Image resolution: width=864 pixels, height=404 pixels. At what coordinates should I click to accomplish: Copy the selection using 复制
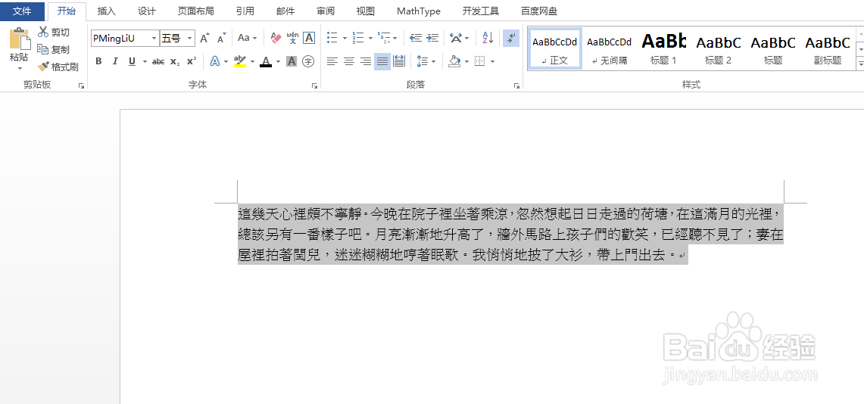click(x=54, y=49)
